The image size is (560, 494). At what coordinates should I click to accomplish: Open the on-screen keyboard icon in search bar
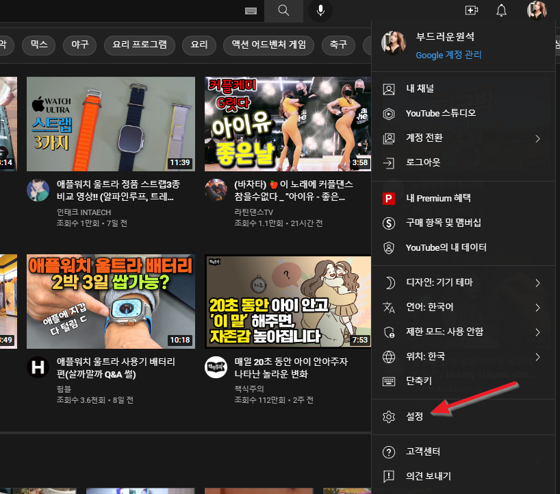[x=251, y=11]
